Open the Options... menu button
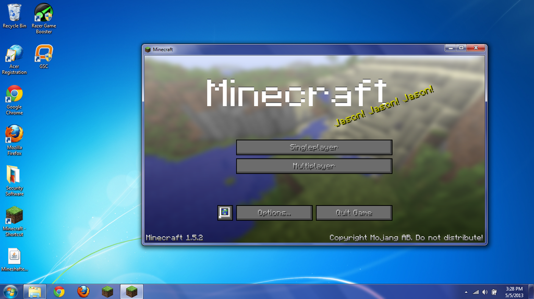 coord(274,213)
